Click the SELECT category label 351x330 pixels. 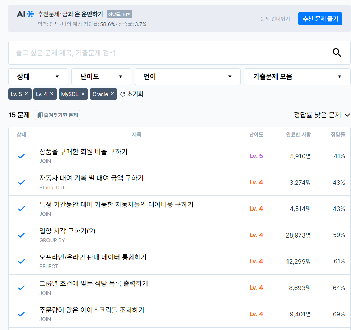pos(49,267)
